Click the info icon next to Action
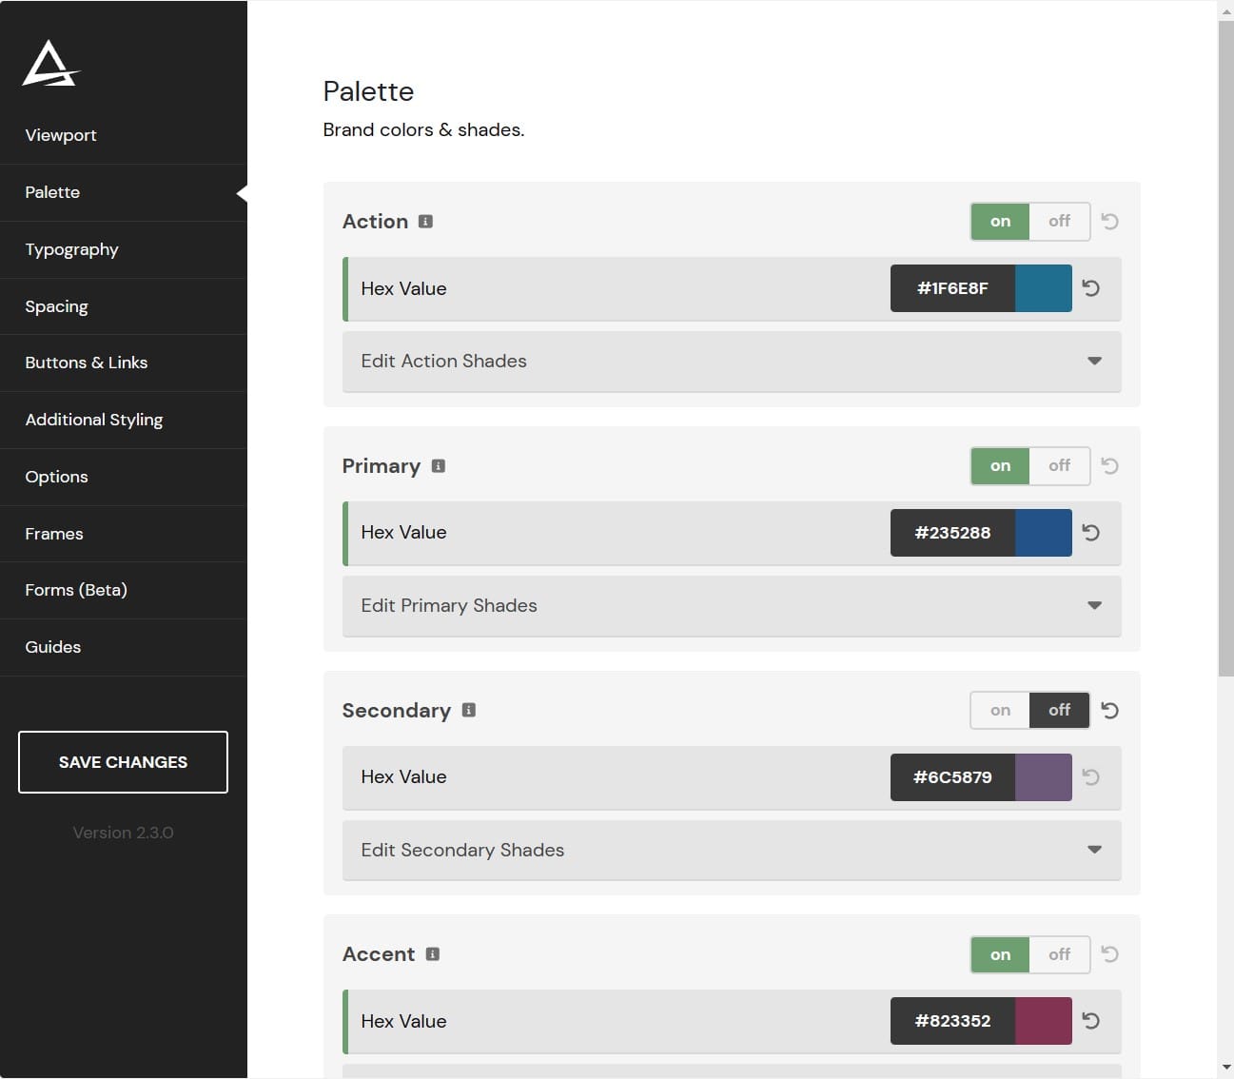 [424, 221]
